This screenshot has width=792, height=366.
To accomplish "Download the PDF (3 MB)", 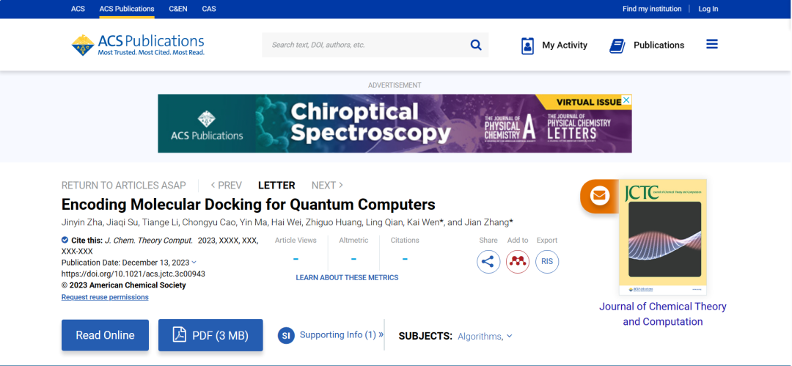I will click(210, 335).
